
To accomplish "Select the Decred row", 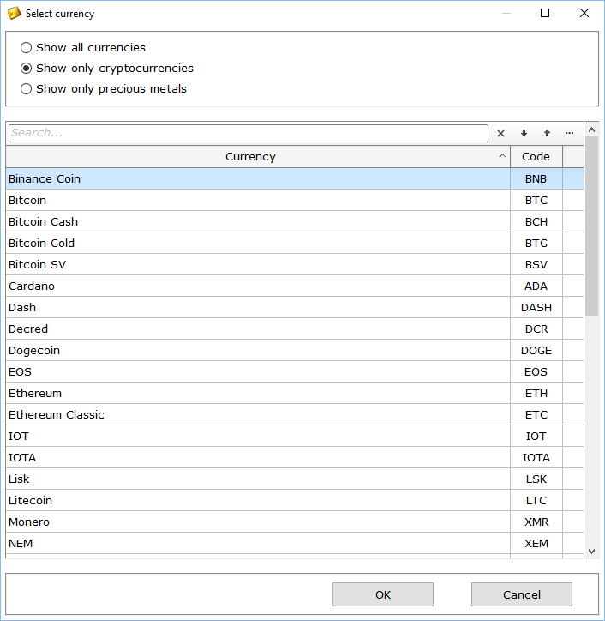I will tap(295, 329).
